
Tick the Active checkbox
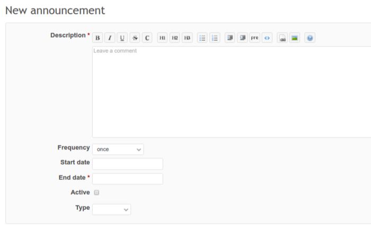pos(96,192)
